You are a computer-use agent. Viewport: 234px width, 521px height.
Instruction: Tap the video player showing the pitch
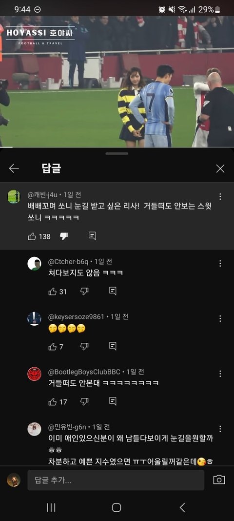click(117, 82)
